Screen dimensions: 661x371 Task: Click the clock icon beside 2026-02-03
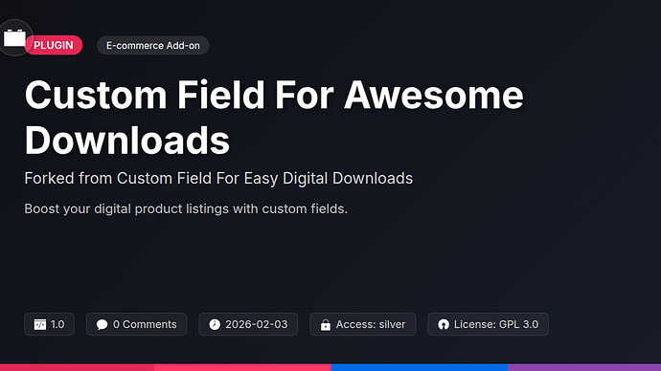click(215, 324)
